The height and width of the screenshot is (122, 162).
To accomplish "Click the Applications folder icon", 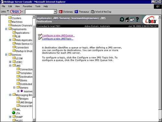I will tap(14, 33).
